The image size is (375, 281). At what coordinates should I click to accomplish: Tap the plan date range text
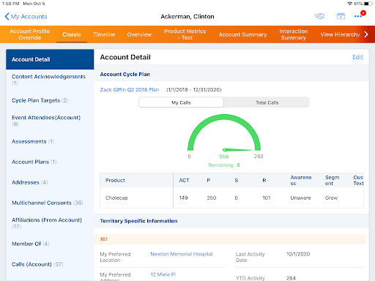pyautogui.click(x=194, y=89)
